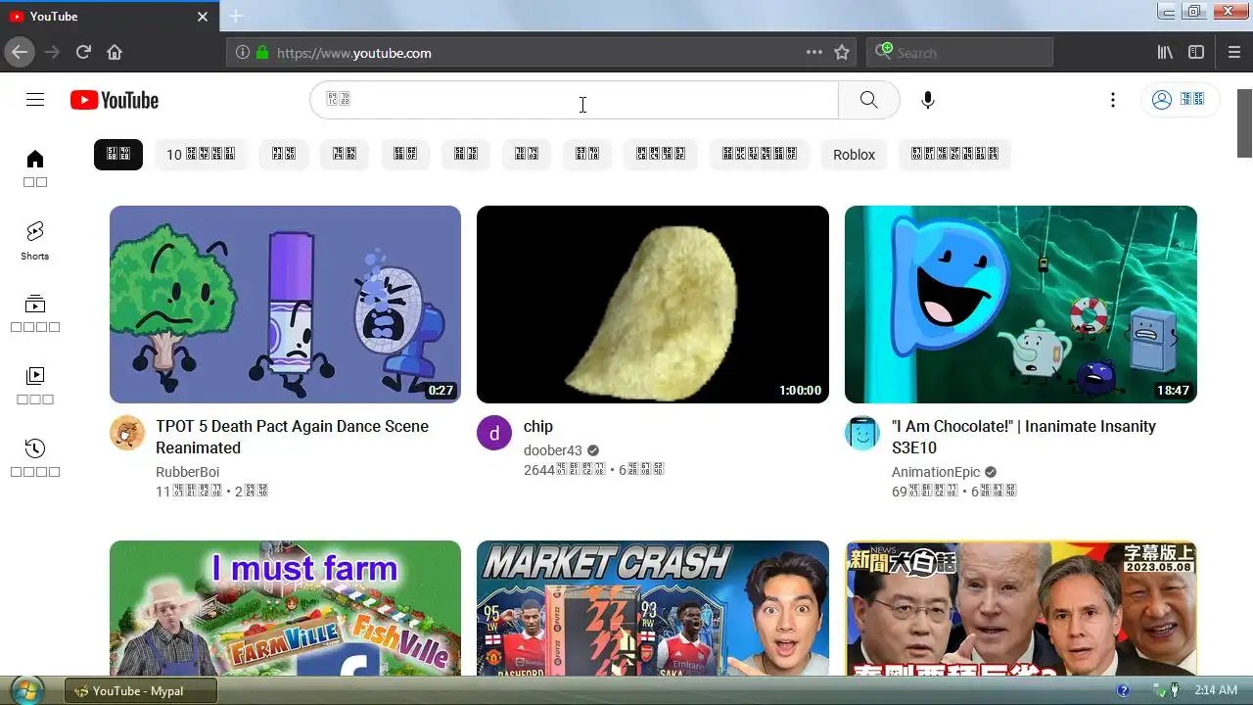Image resolution: width=1253 pixels, height=705 pixels.
Task: Open AnimationEpic channel name link
Action: pyautogui.click(x=936, y=472)
